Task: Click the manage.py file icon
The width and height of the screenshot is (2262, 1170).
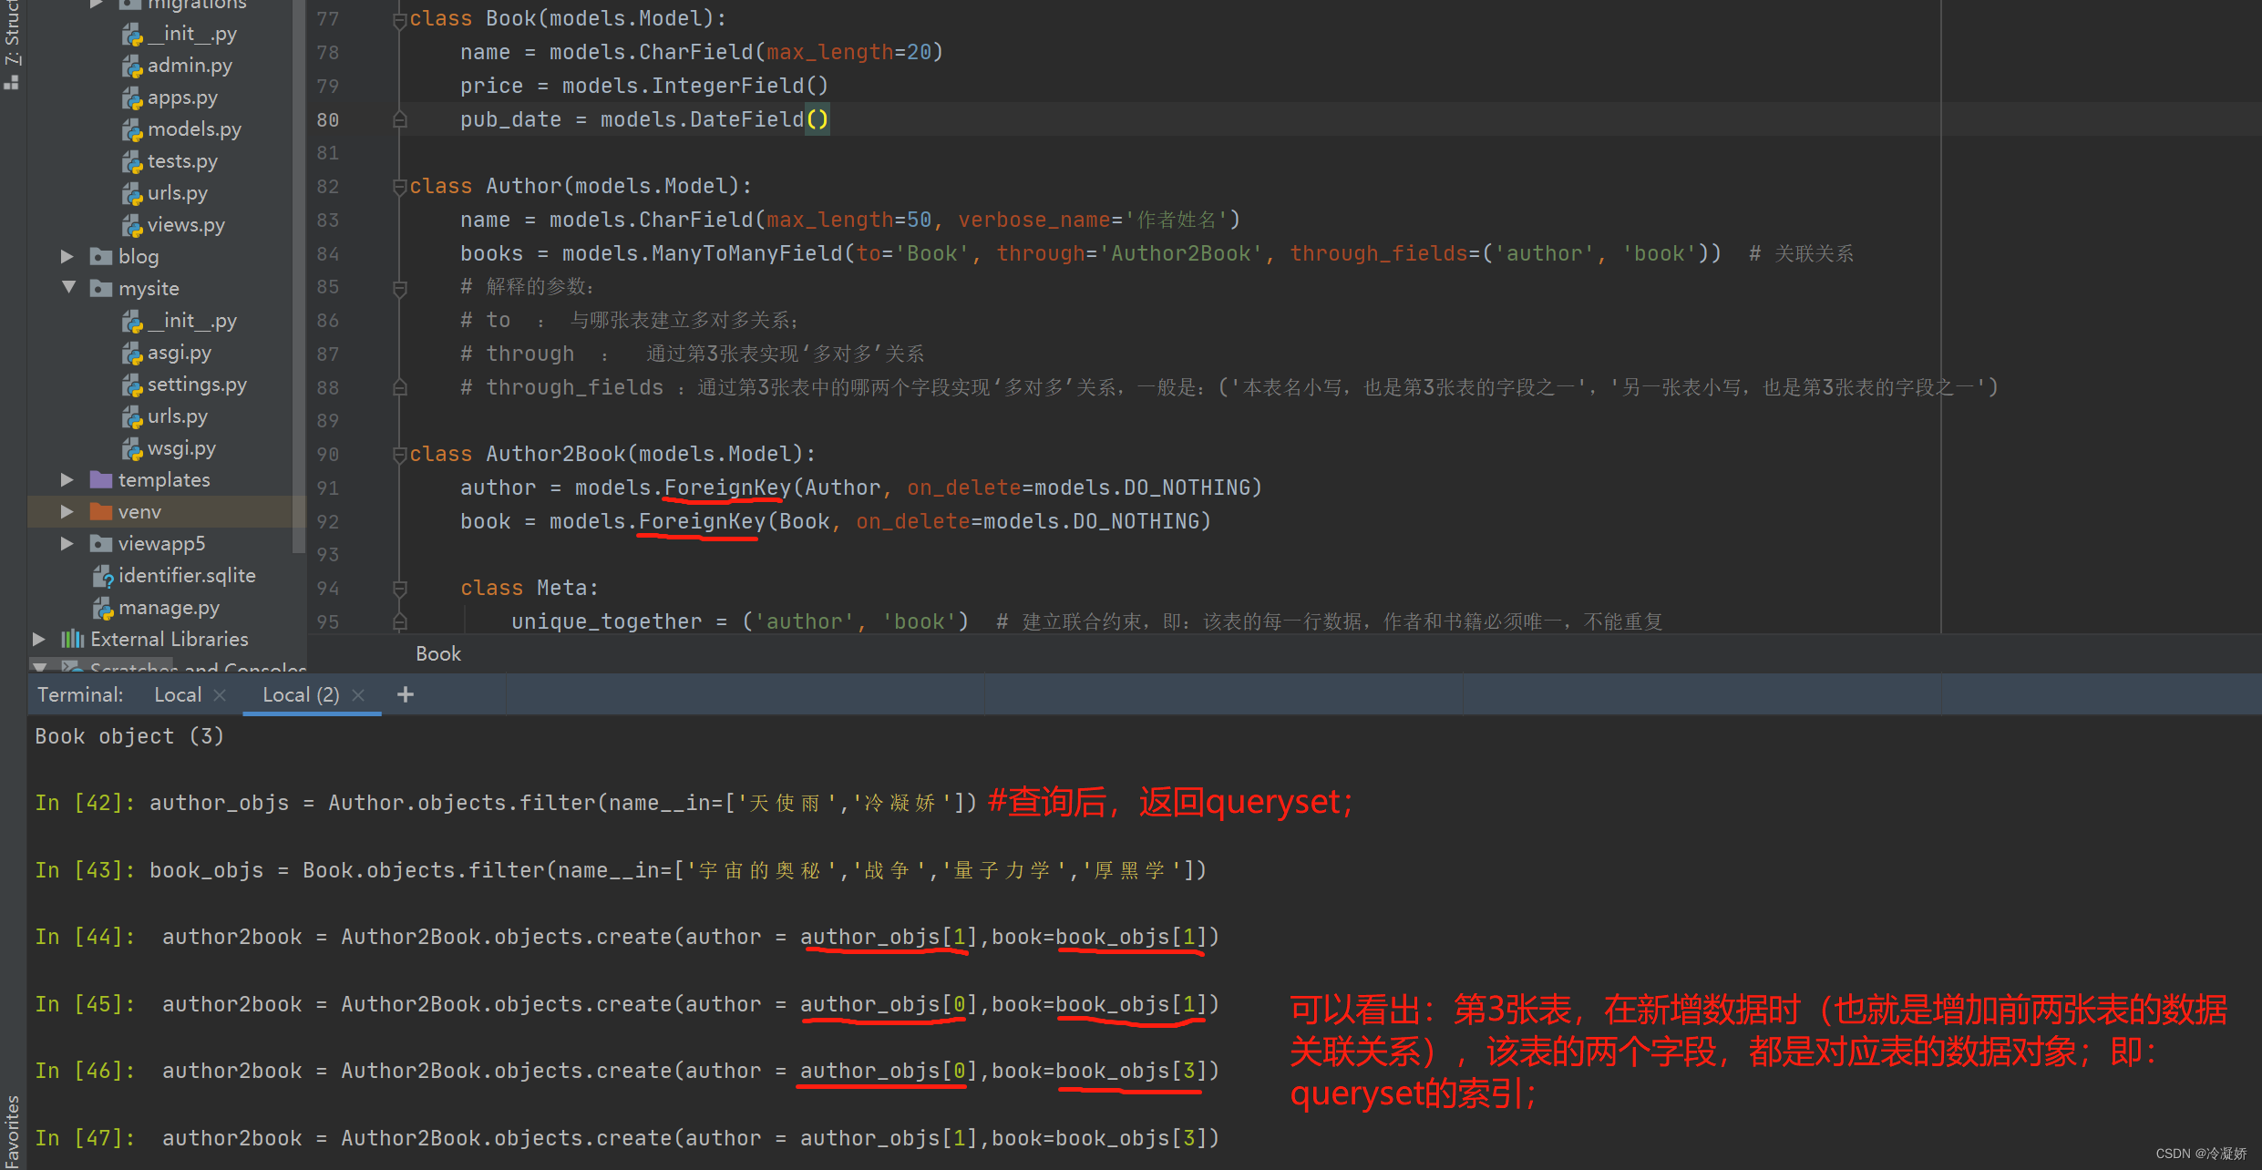Action: click(x=102, y=609)
